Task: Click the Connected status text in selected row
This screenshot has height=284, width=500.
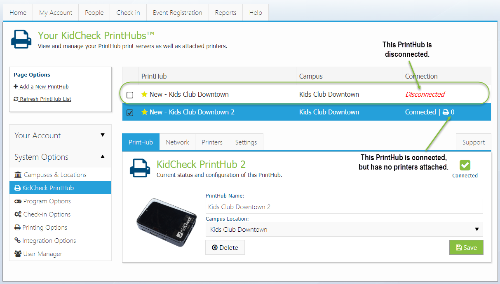Action: (x=420, y=112)
